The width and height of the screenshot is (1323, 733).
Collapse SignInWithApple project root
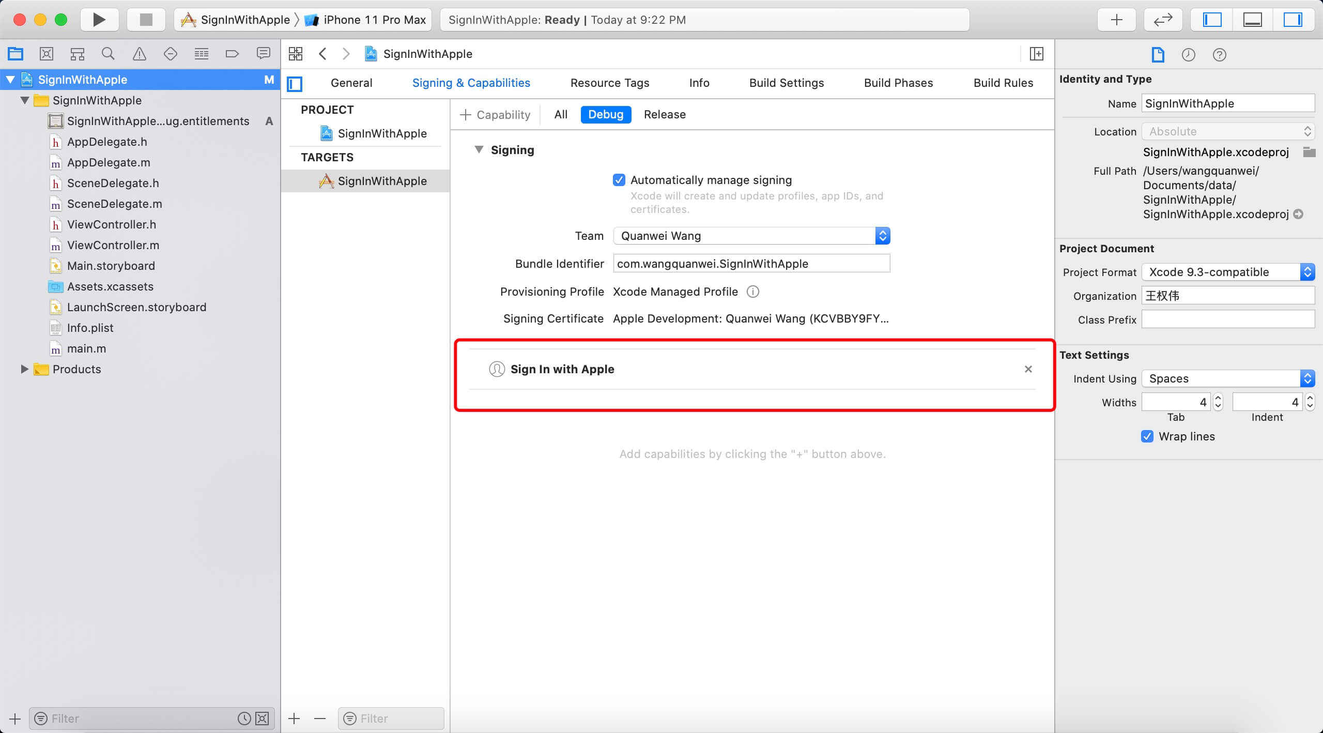(10, 80)
